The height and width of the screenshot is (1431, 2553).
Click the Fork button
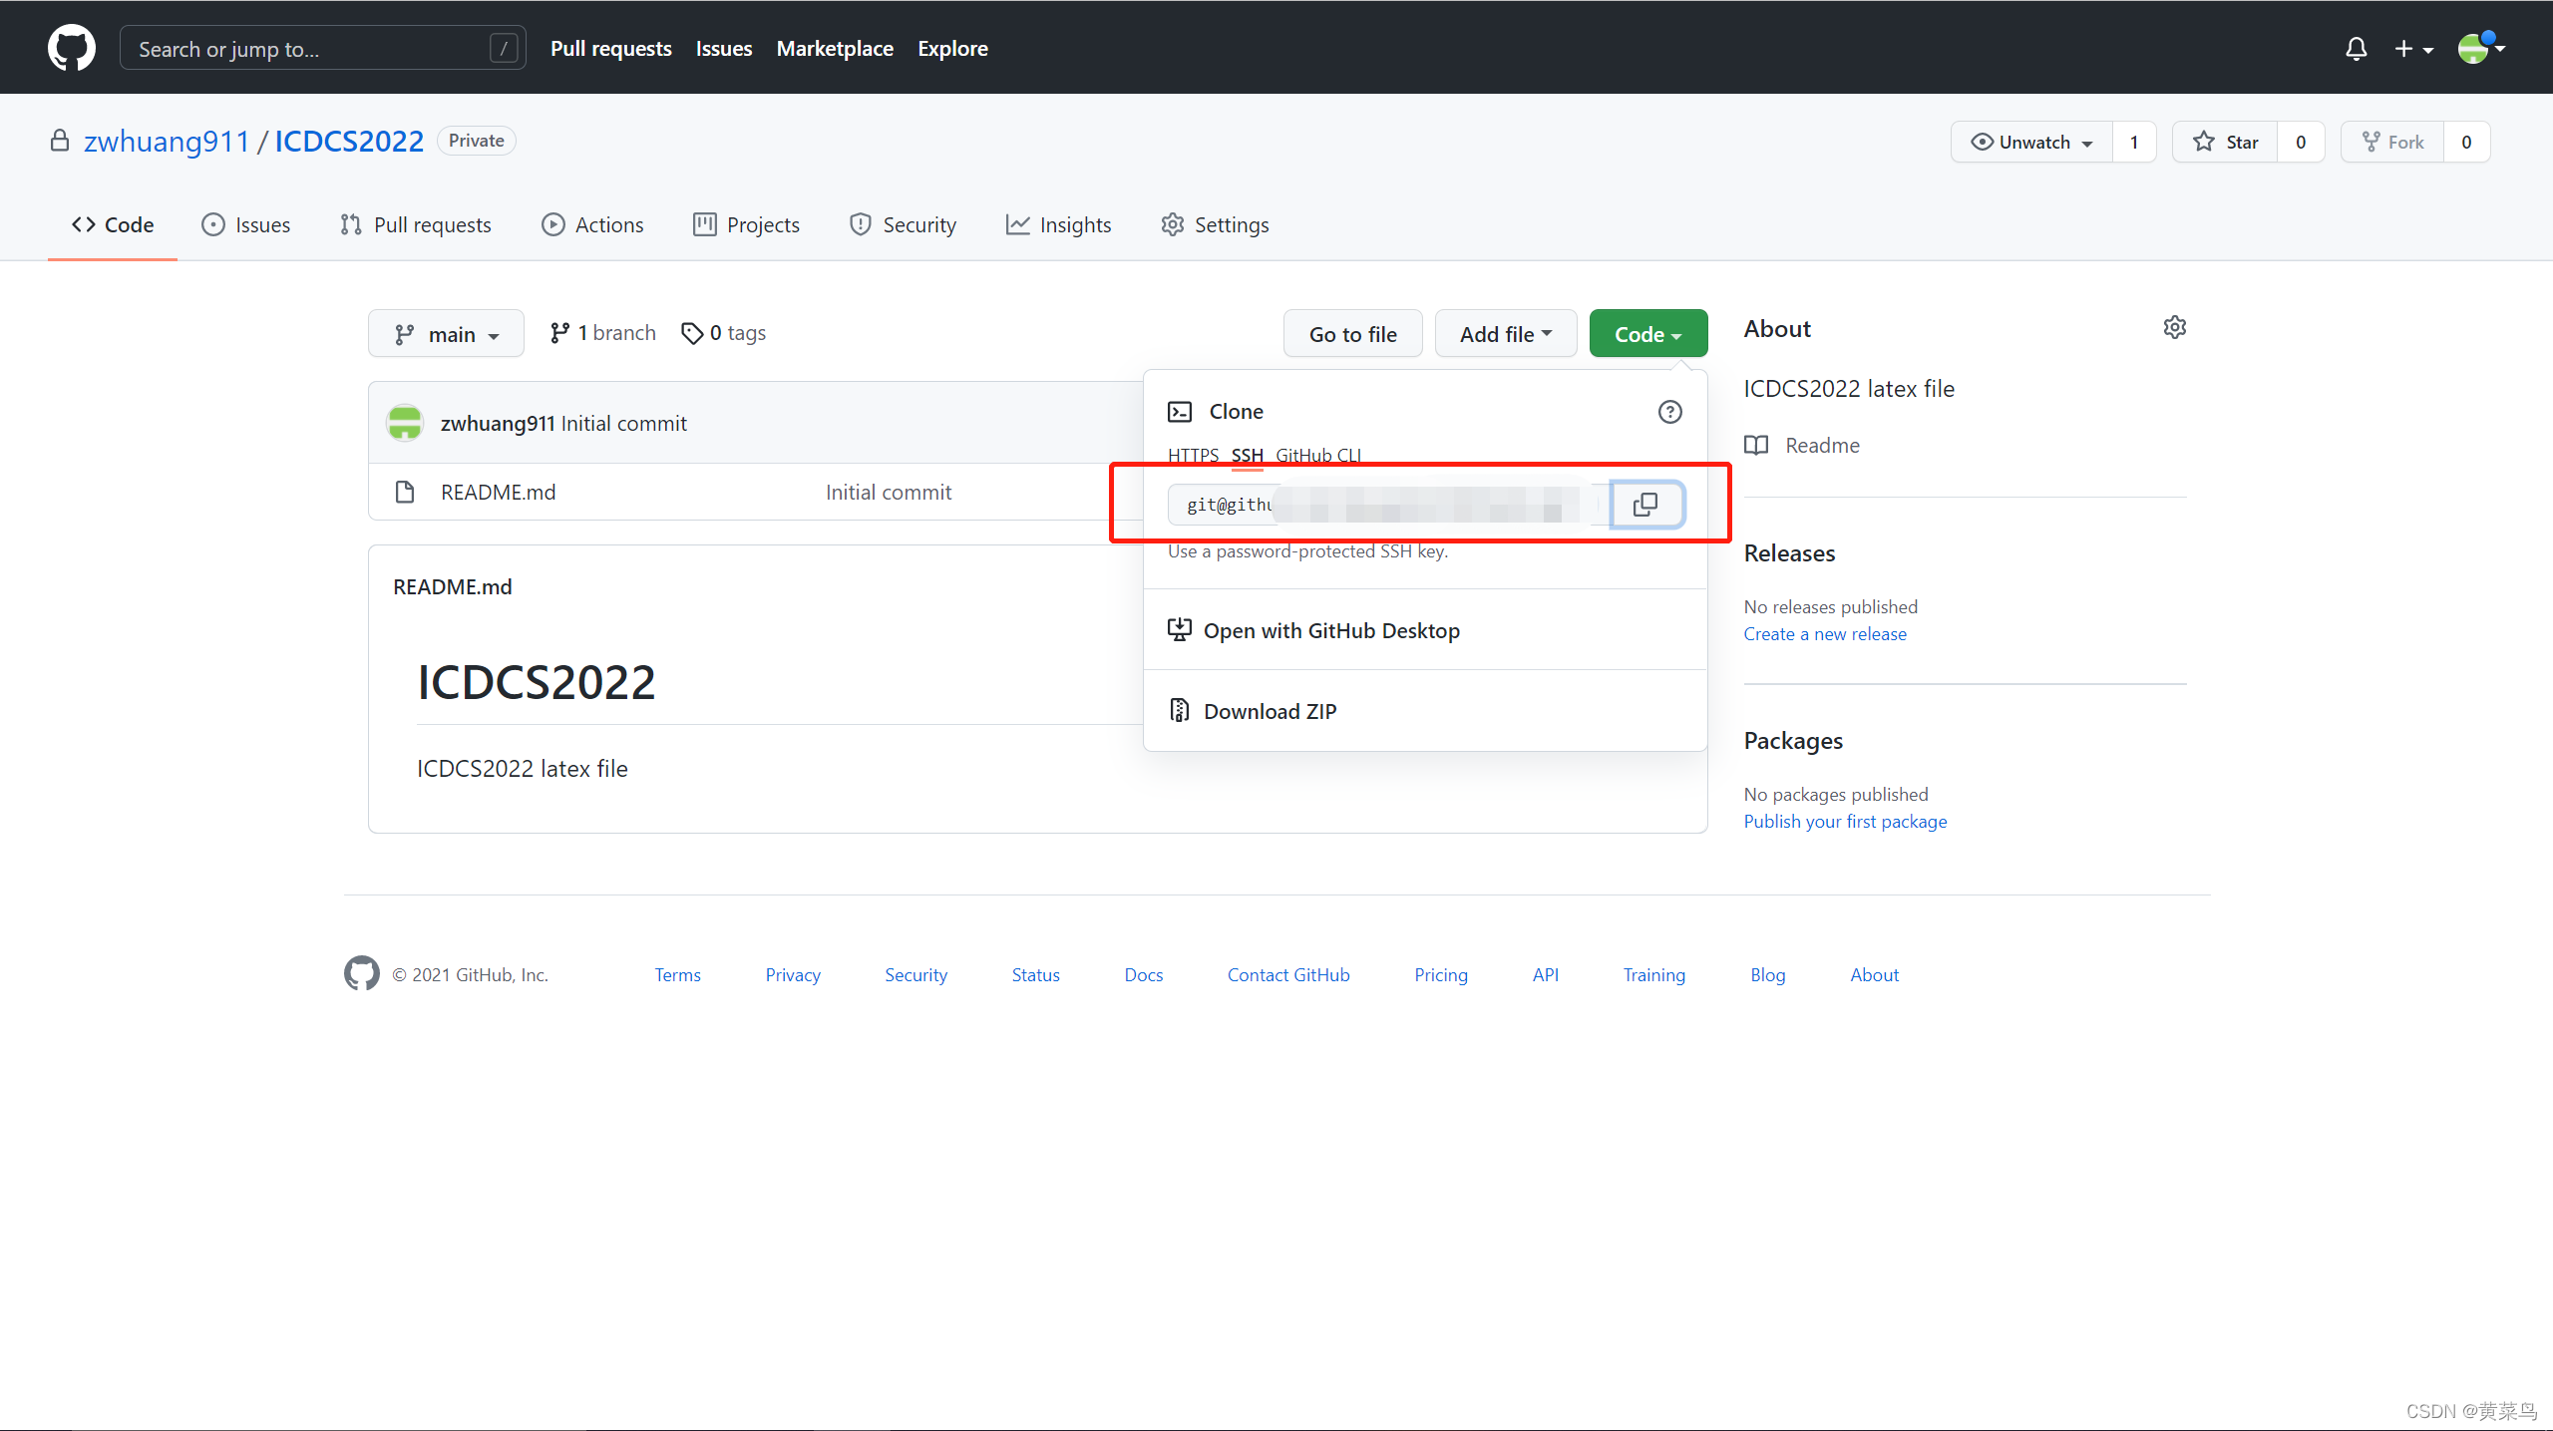click(x=2392, y=142)
